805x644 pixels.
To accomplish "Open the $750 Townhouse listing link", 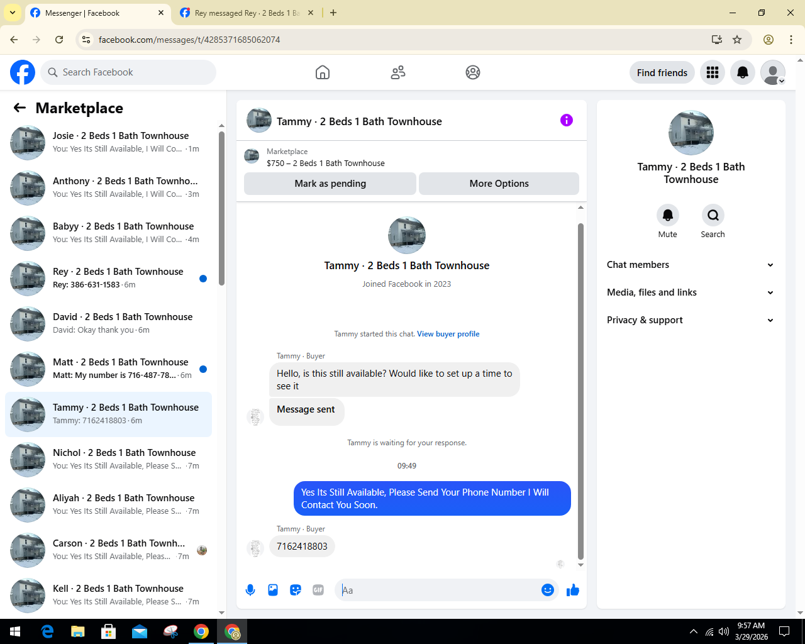I will click(x=326, y=163).
